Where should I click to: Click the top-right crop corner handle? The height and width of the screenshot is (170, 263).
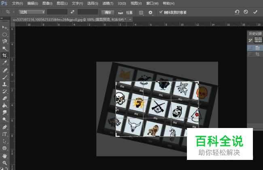pyautogui.click(x=199, y=82)
